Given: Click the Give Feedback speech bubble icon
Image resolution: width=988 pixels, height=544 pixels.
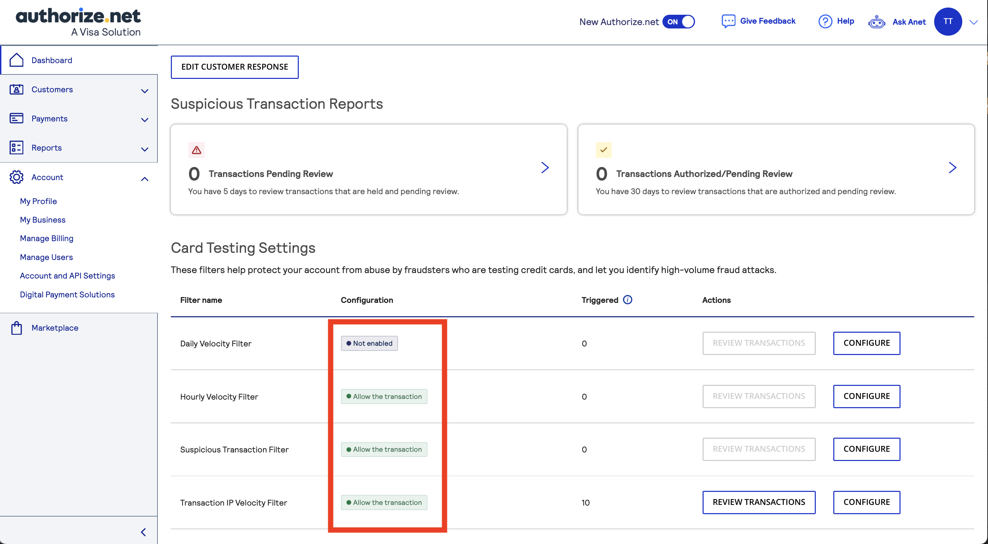Looking at the screenshot, I should click(x=728, y=21).
